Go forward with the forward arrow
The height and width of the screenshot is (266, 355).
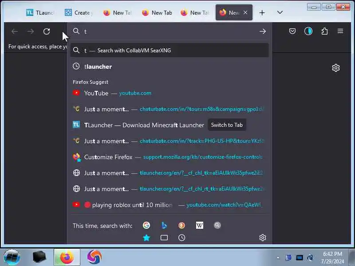click(30, 31)
